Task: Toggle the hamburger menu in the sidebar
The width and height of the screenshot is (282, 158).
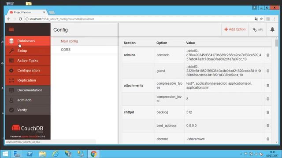Action: [11, 29]
